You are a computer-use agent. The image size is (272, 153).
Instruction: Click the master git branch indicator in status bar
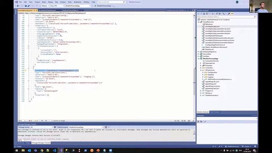[246, 147]
